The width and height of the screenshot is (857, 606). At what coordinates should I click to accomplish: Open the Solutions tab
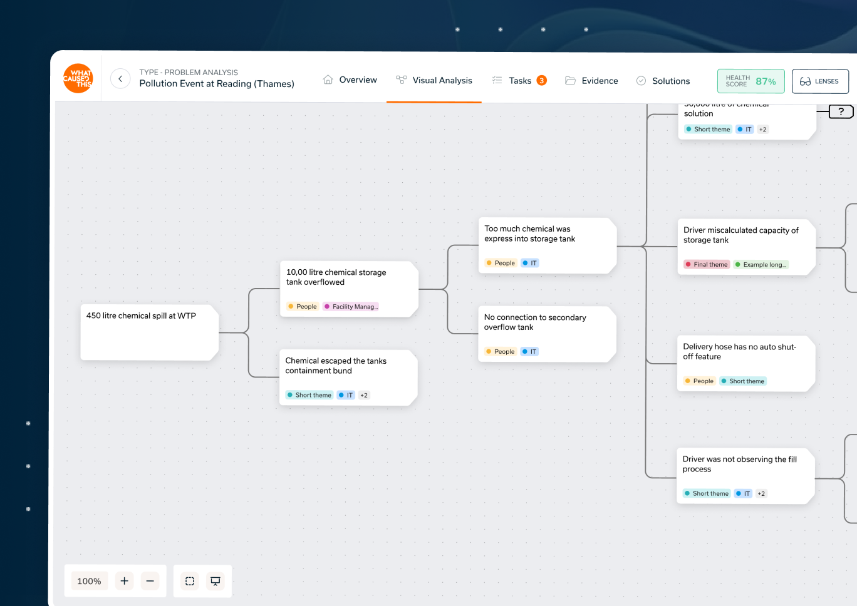663,81
